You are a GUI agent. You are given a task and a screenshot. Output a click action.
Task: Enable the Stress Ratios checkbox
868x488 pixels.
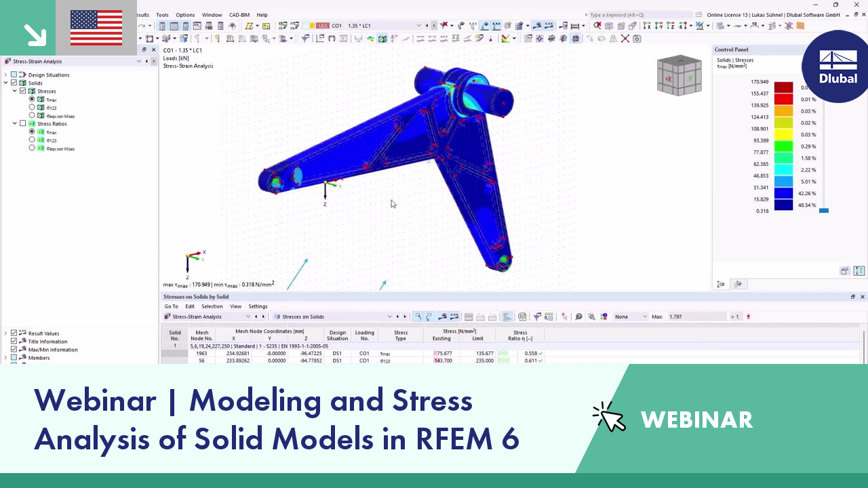[22, 123]
